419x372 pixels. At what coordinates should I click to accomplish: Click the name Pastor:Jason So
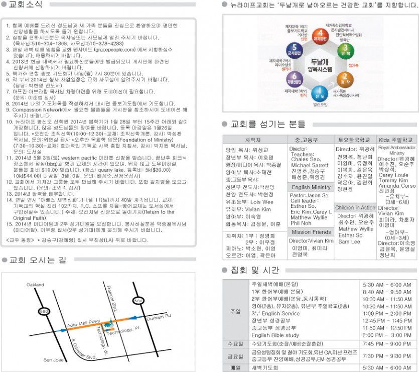309,195
